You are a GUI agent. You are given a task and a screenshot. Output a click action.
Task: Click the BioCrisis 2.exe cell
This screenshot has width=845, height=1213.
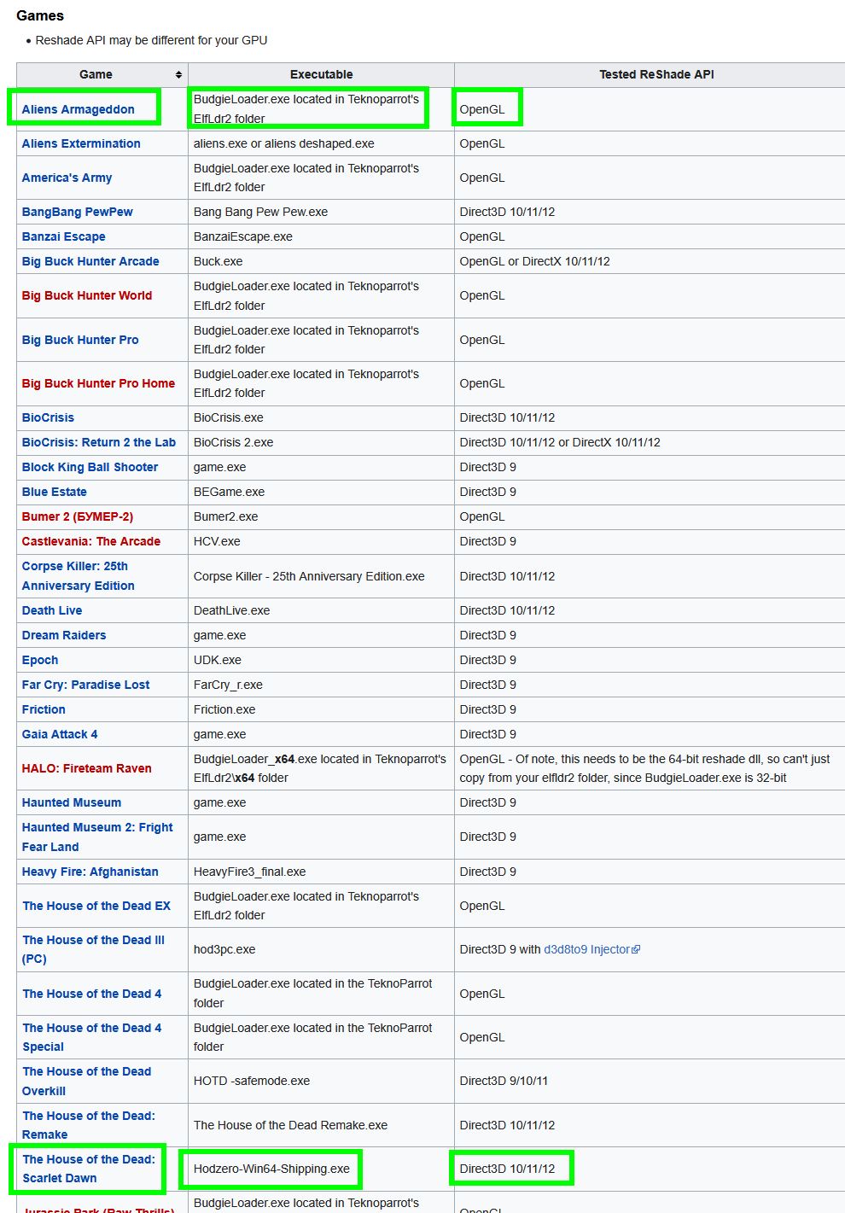click(x=321, y=442)
